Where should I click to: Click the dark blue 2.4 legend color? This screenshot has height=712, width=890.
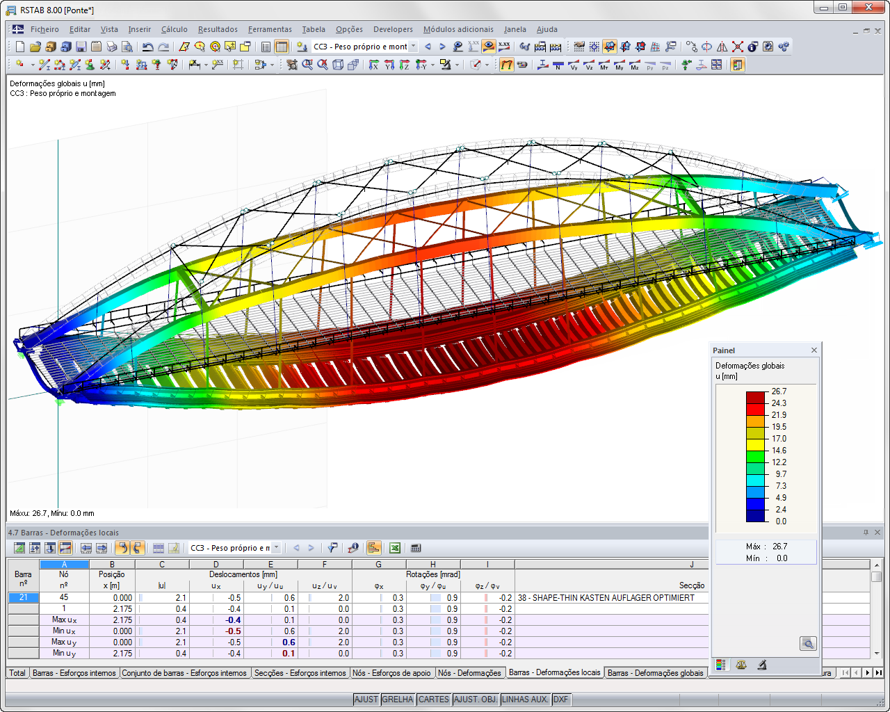tap(756, 515)
